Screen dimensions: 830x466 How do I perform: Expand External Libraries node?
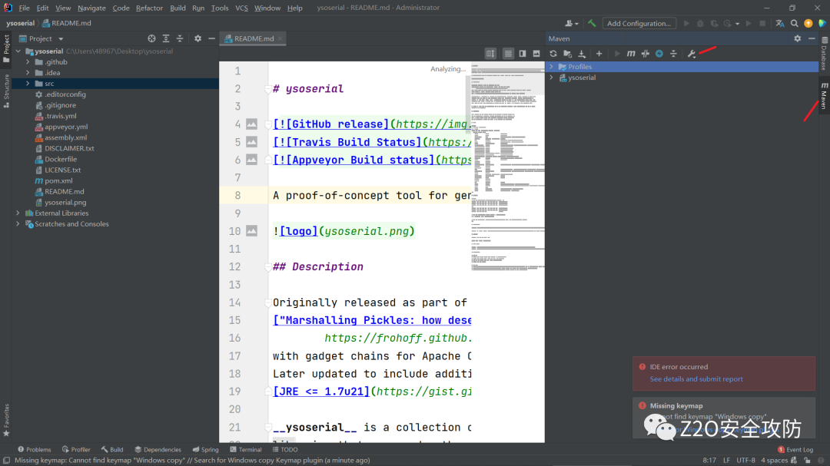click(x=18, y=213)
